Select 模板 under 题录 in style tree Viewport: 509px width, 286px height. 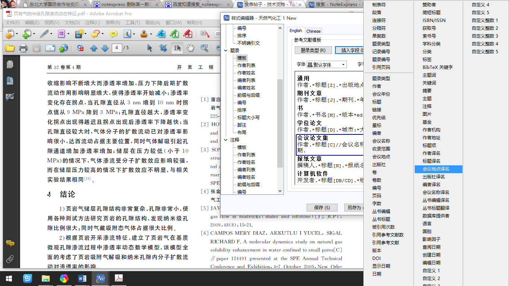click(x=242, y=58)
